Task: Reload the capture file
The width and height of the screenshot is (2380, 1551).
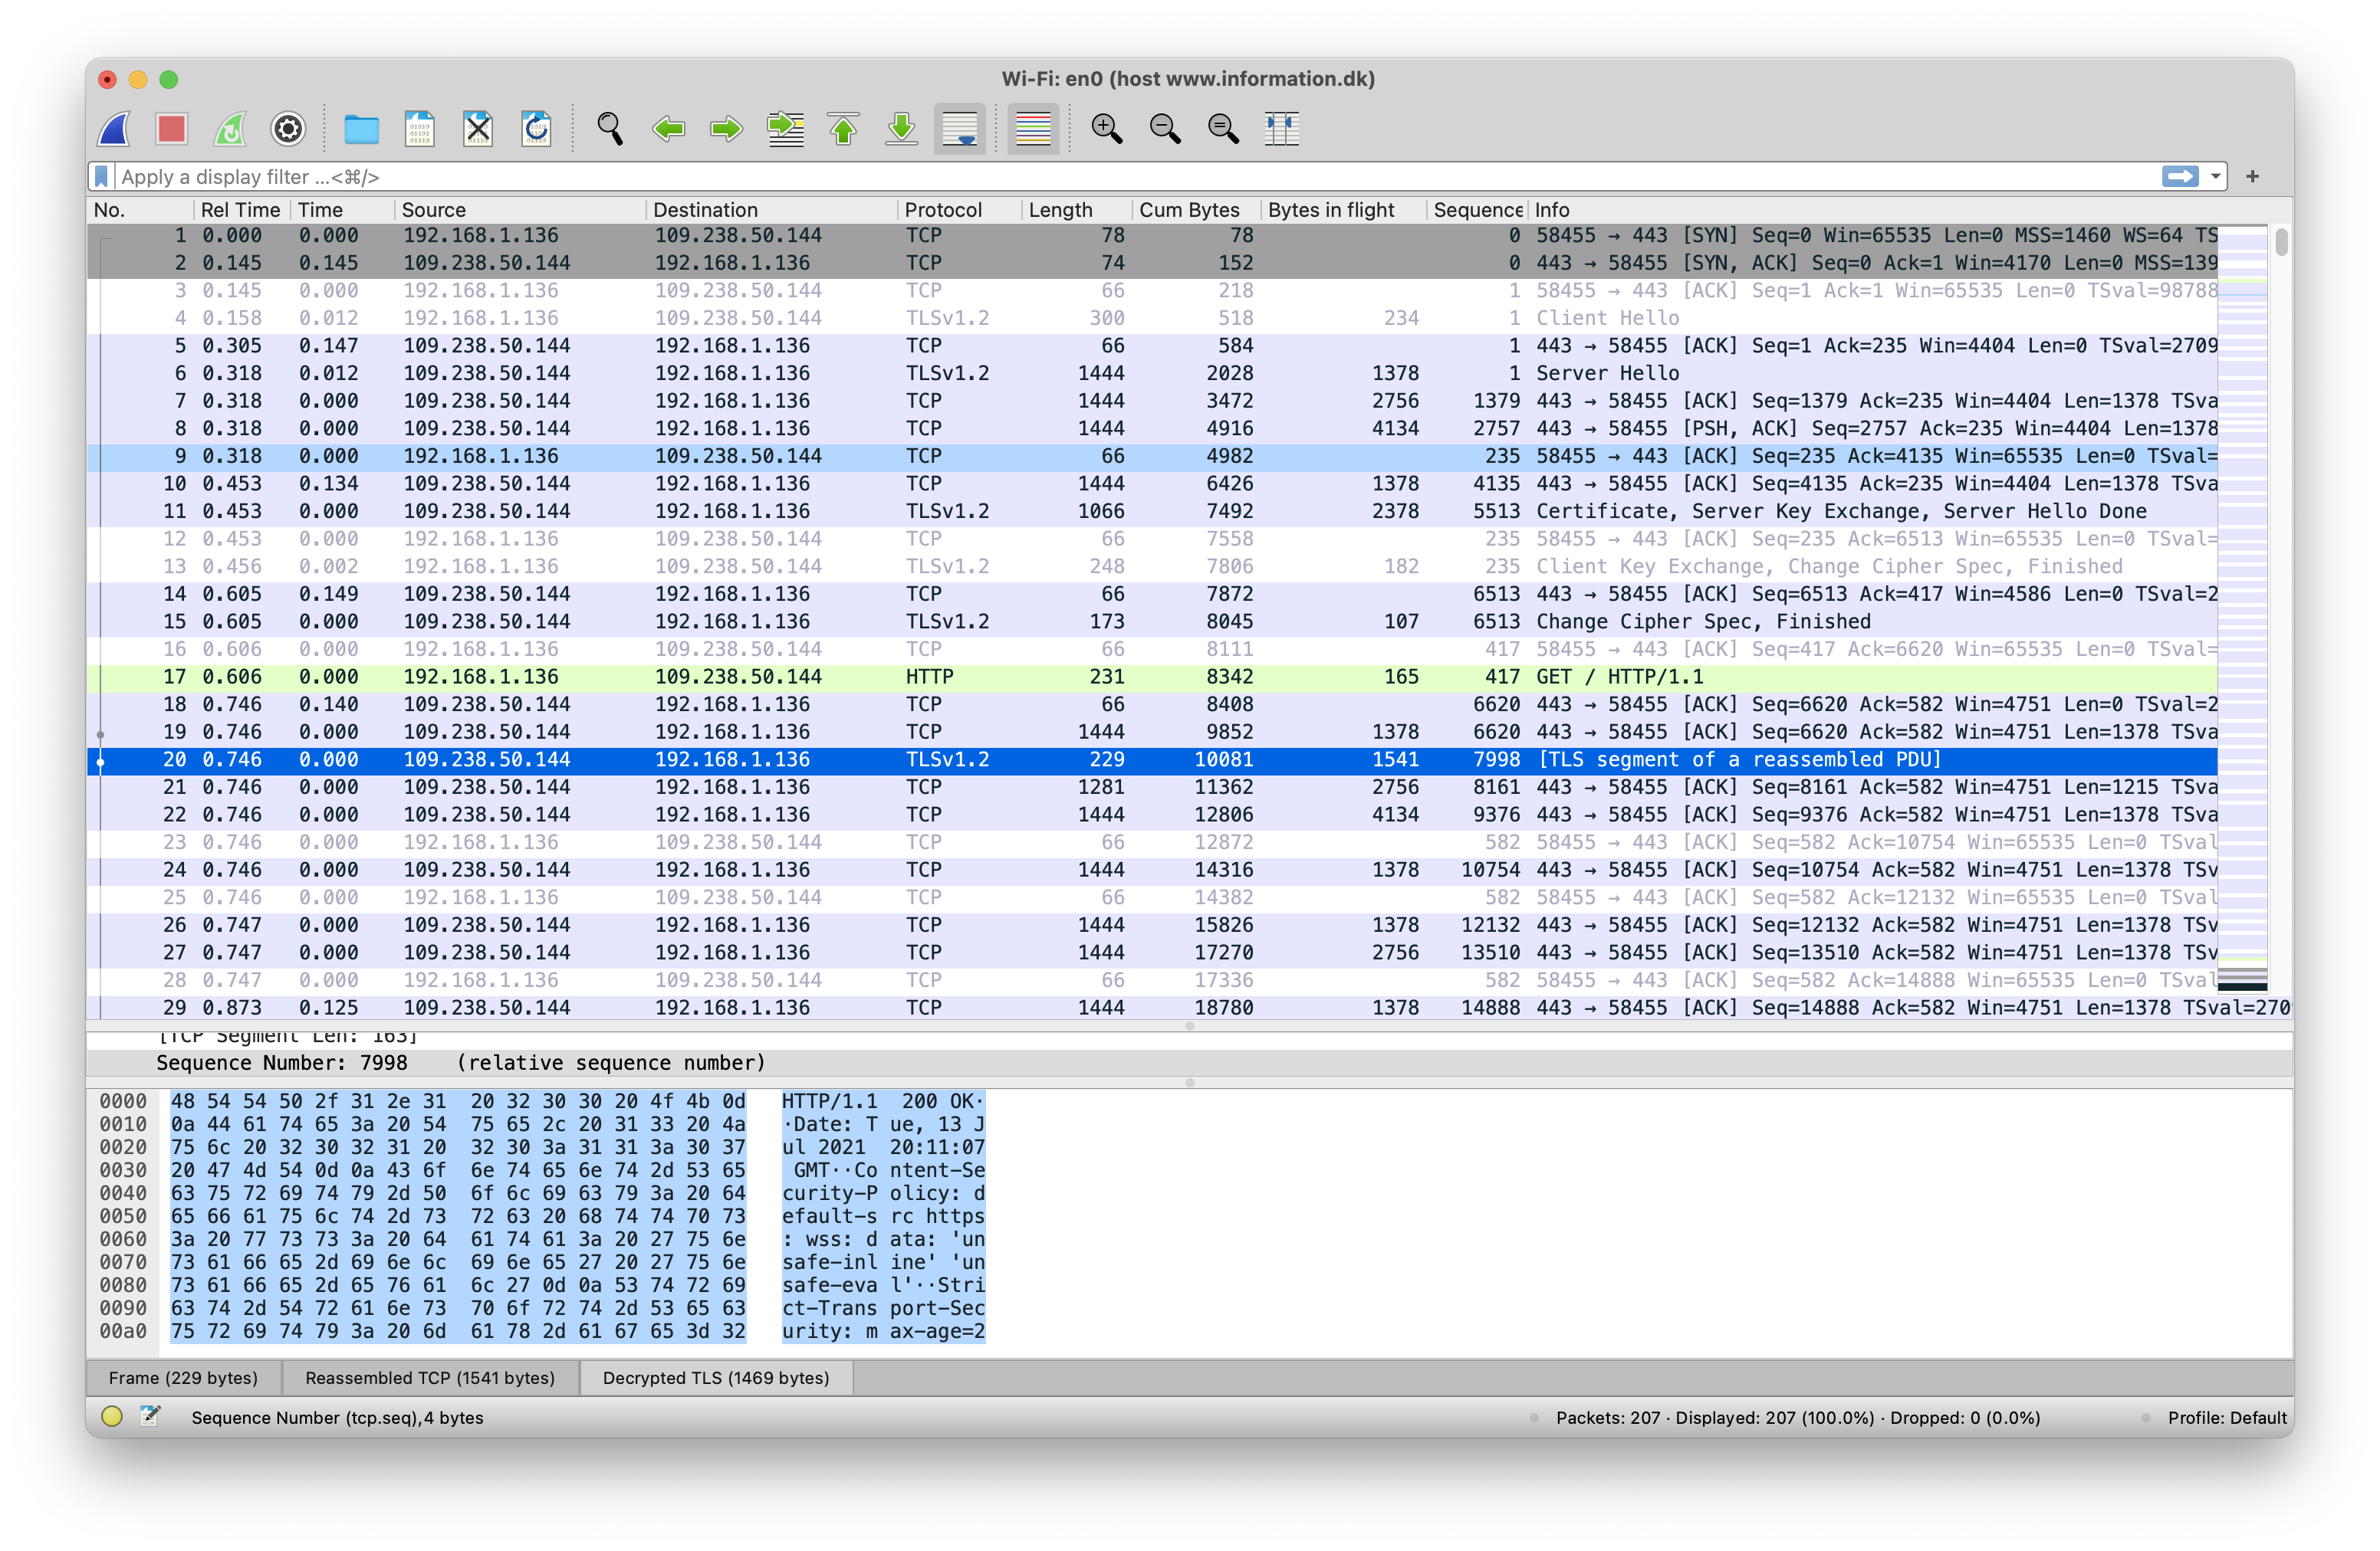Action: click(537, 129)
